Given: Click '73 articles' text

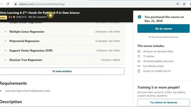Looking at the screenshot, I should point(149,56).
